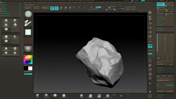This screenshot has height=99, width=176.
Task: Toggle Draw mode button
Action: 57,8
